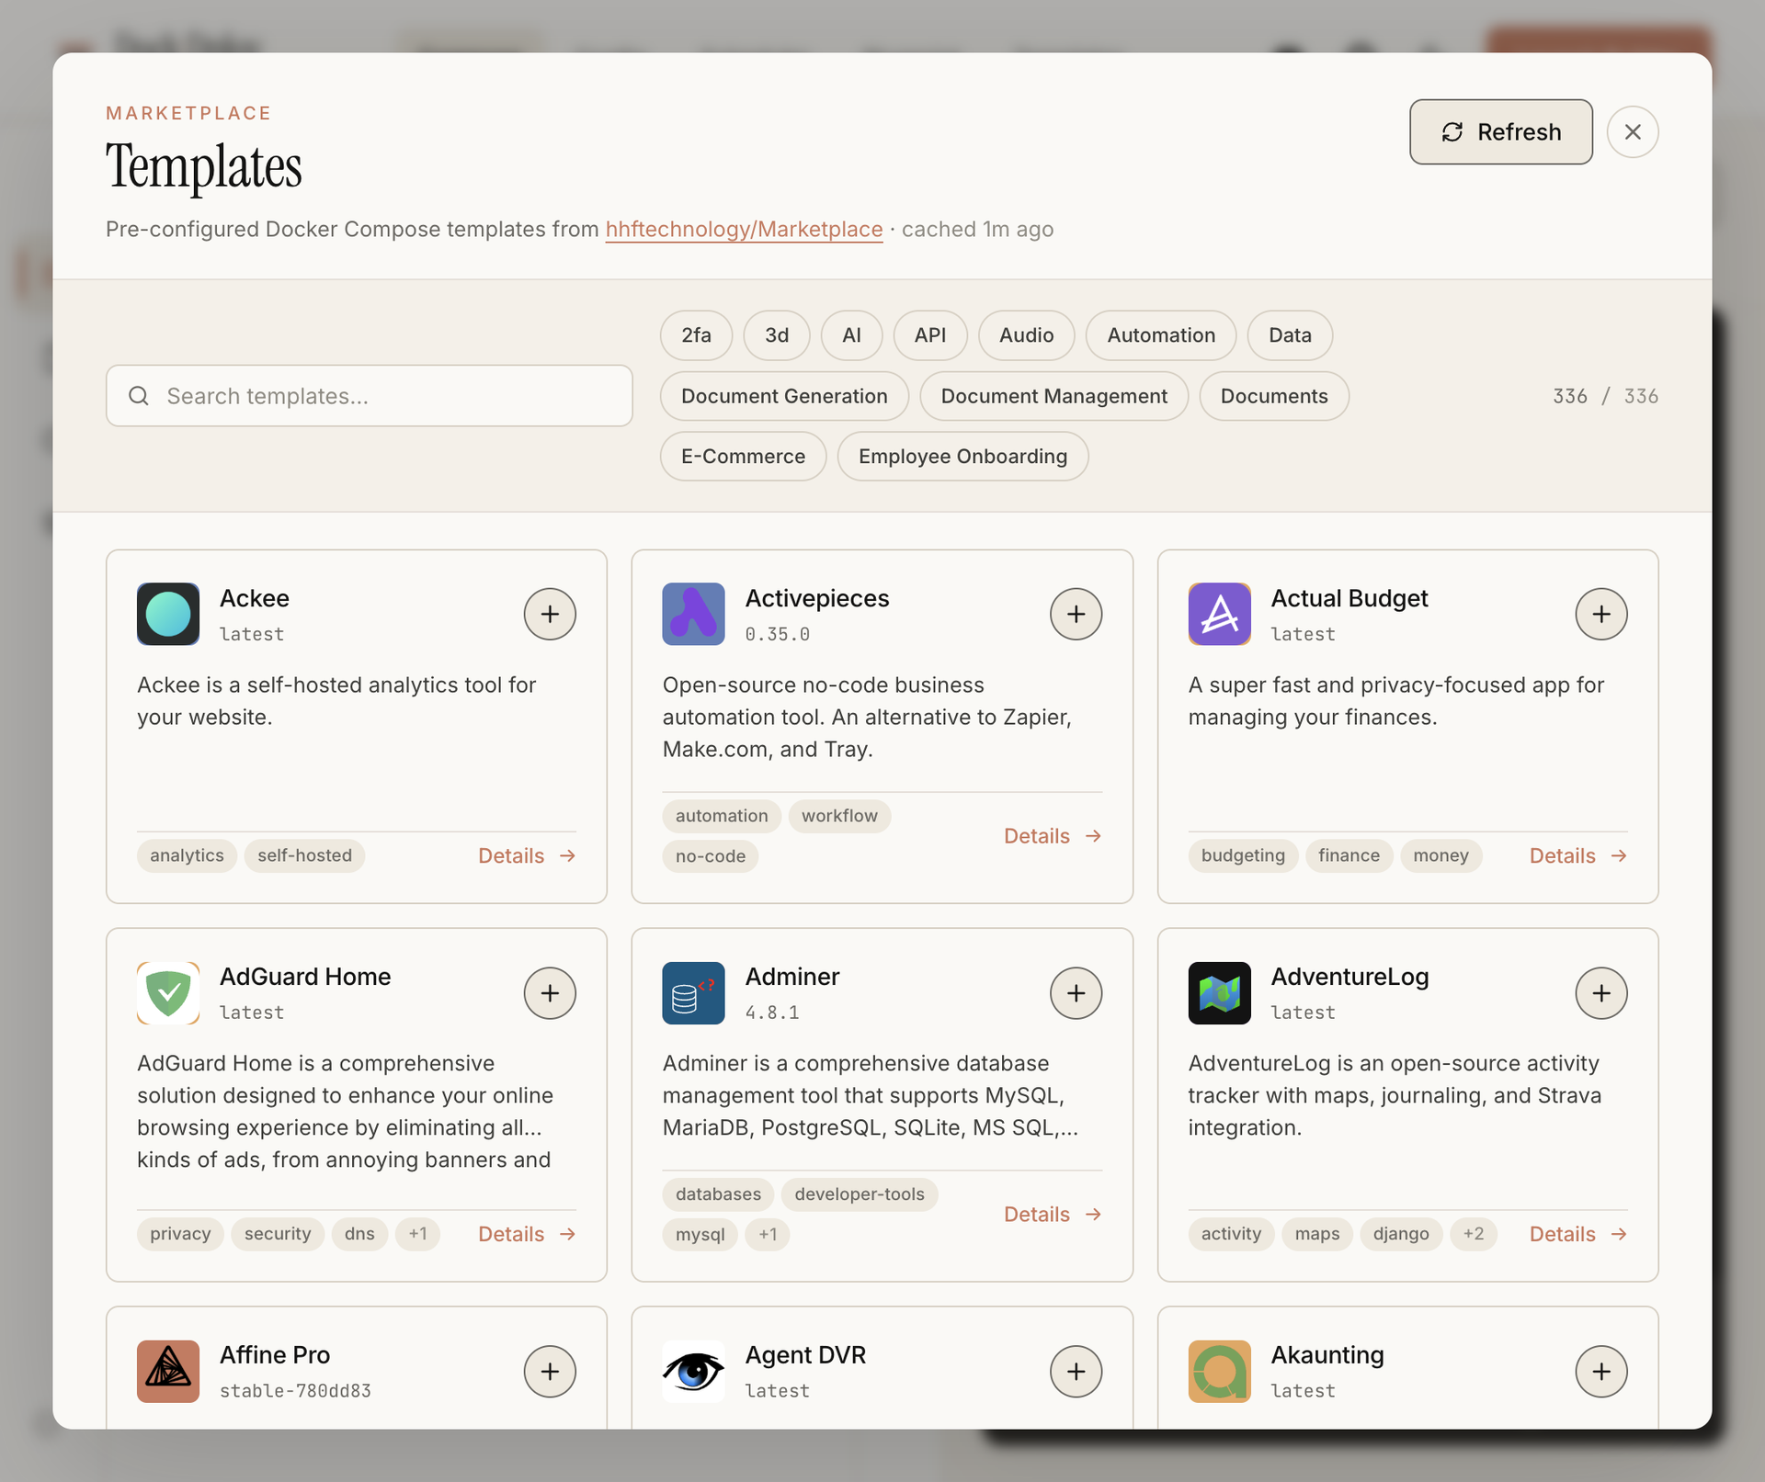
Task: Add the AdventureLog template
Action: click(1601, 992)
